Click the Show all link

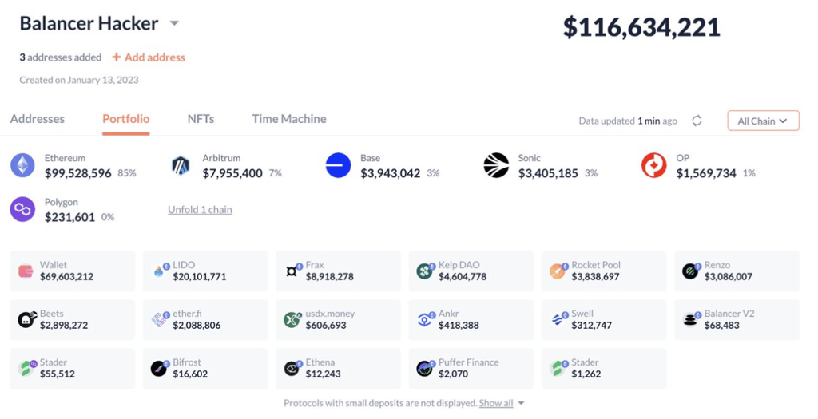pyautogui.click(x=496, y=403)
